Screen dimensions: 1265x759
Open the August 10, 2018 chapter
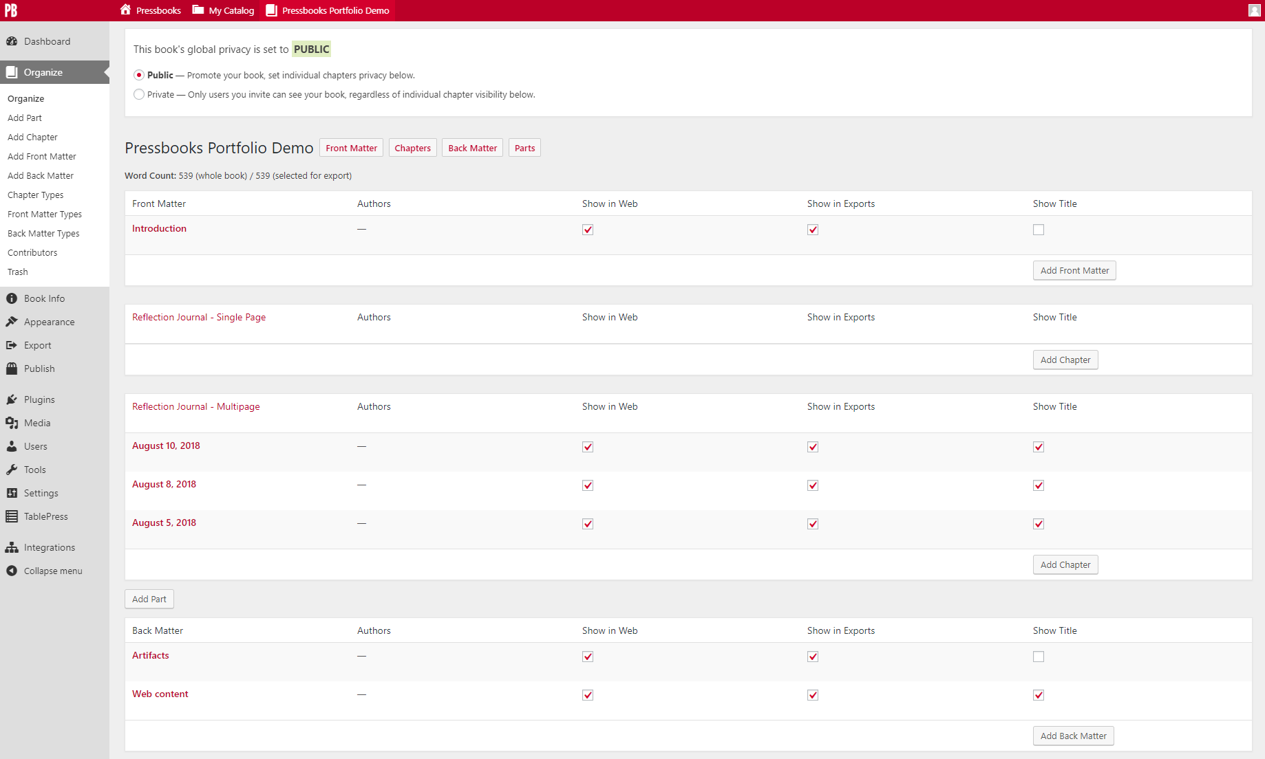[166, 445]
